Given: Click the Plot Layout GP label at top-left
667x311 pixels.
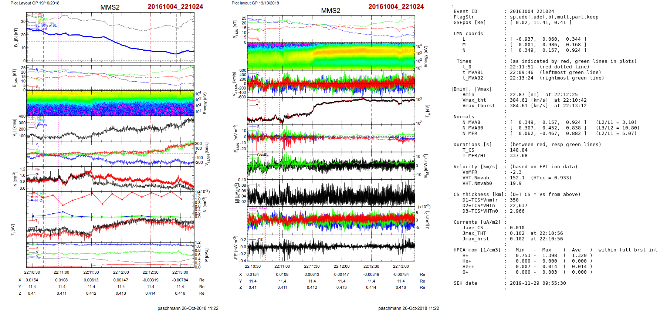Looking at the screenshot, I should point(35,3).
